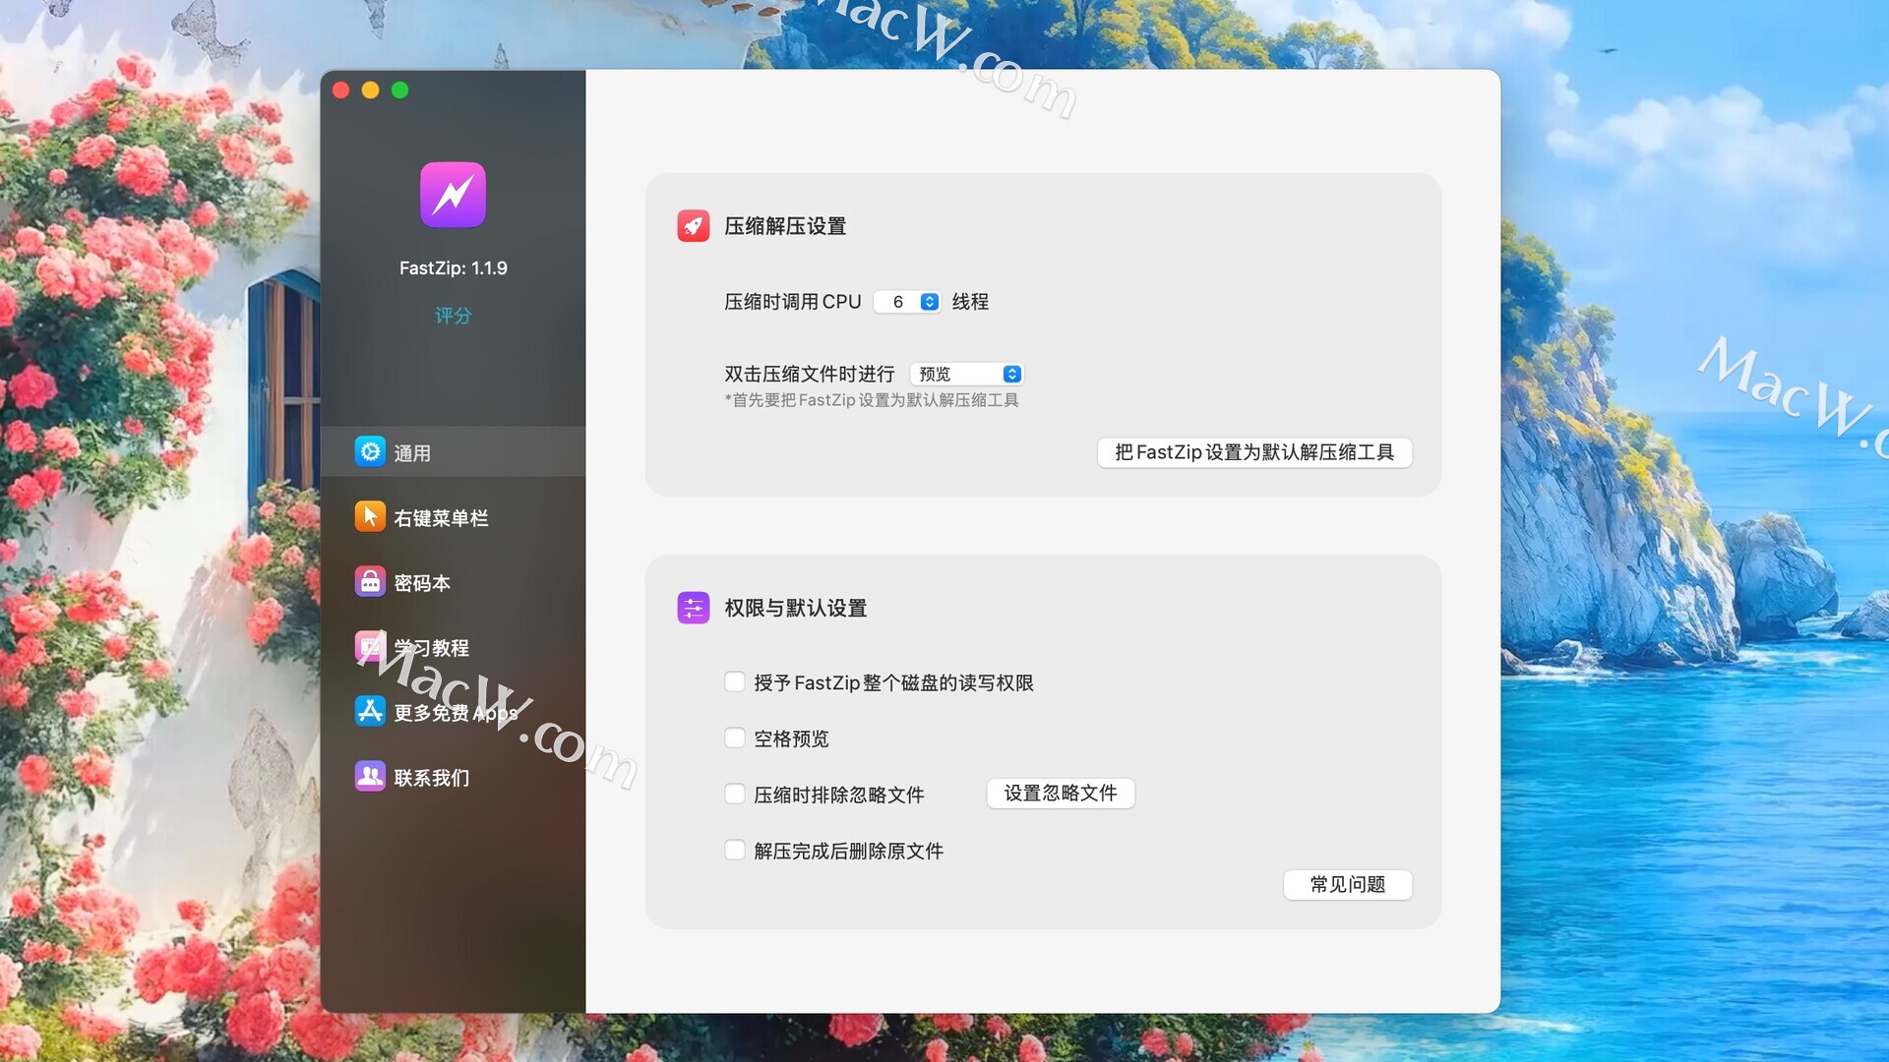Click the gear icon next to 通用

click(370, 451)
